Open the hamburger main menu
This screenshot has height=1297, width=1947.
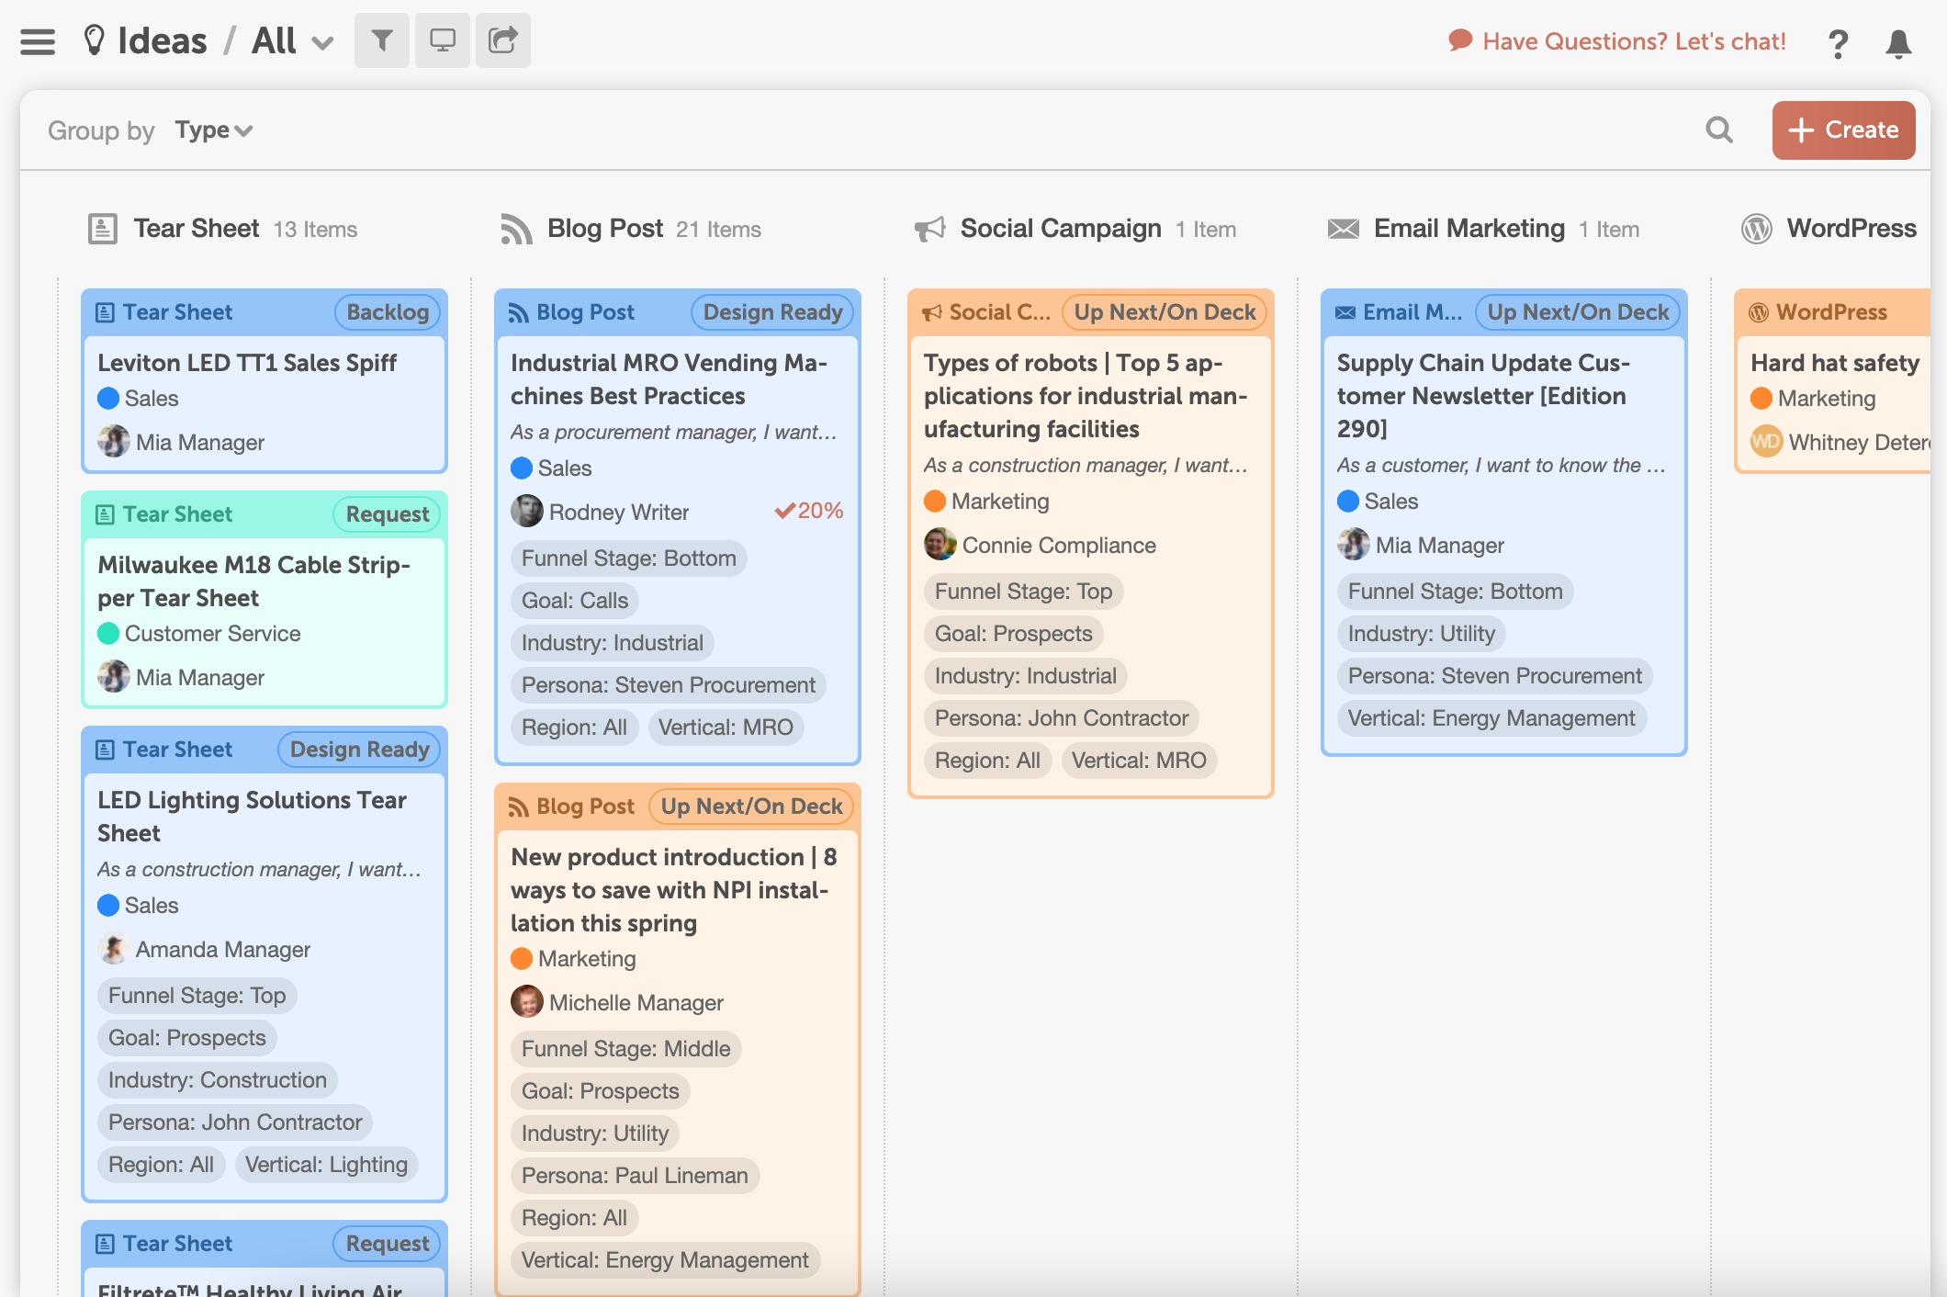click(38, 41)
